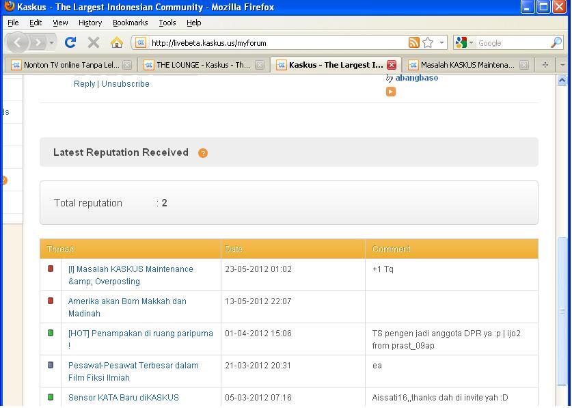Viewport: 572px width, 408px height.
Task: Open the Help menu
Action: coord(193,23)
